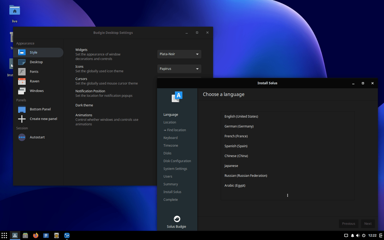Choose French (France) language
The image size is (384, 240).
[287, 136]
